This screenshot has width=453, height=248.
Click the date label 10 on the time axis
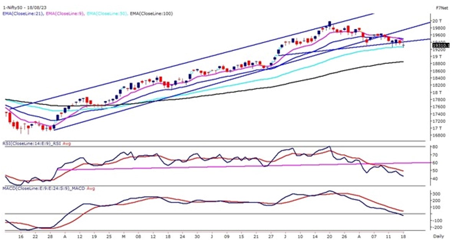click(x=300, y=236)
